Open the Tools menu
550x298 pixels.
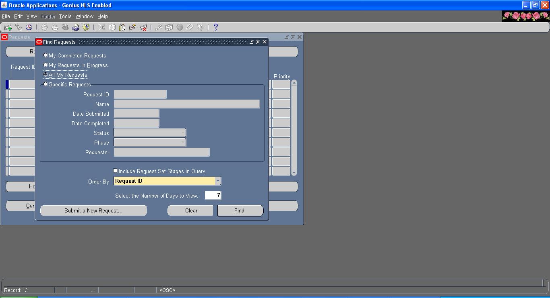[65, 16]
